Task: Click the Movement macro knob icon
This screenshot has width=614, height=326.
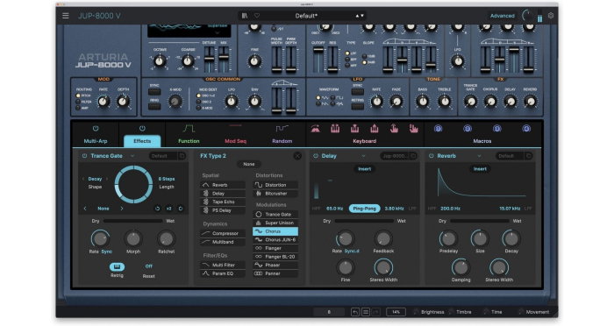Action: (521, 312)
